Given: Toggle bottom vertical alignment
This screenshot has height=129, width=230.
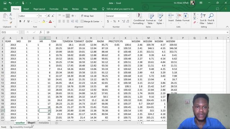Looking at the screenshot, I should [68, 16].
